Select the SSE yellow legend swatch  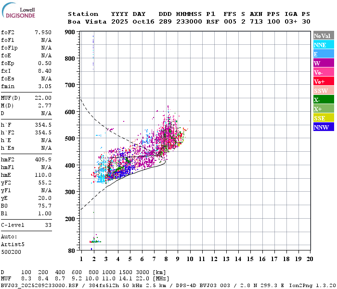pos(324,118)
